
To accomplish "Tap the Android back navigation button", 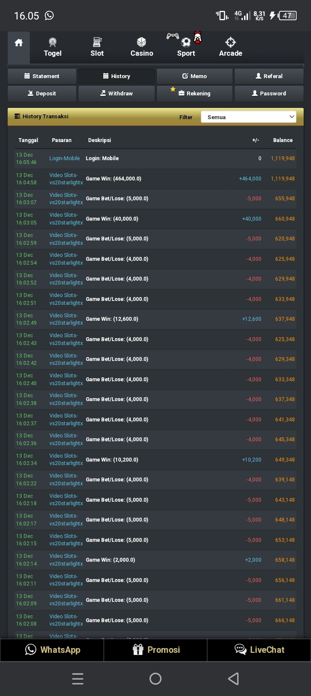I will pyautogui.click(x=233, y=679).
